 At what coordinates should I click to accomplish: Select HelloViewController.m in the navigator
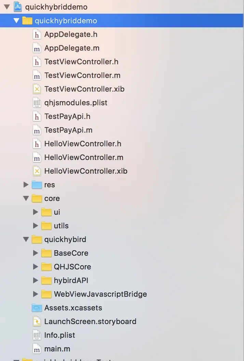coord(84,158)
